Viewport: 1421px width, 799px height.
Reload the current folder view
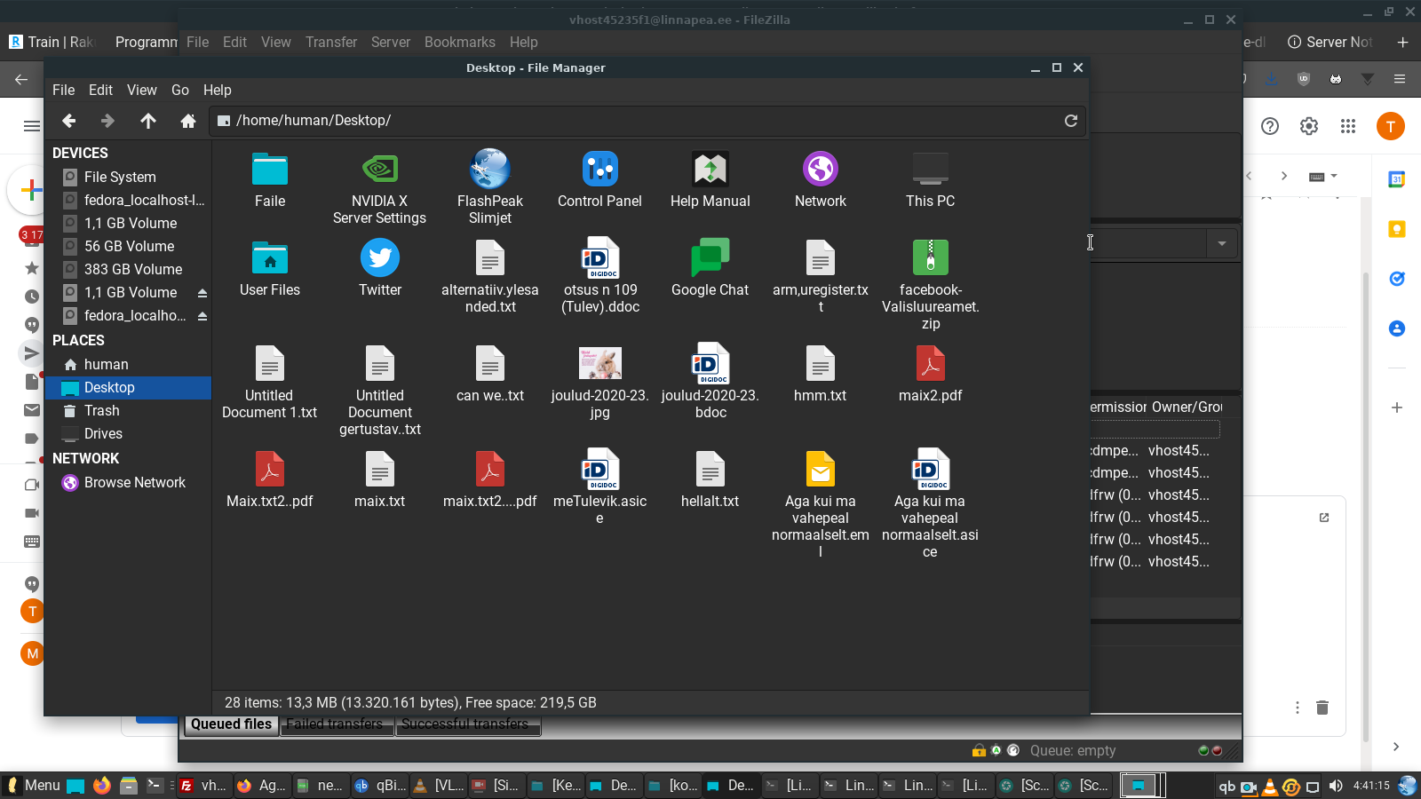click(x=1071, y=121)
